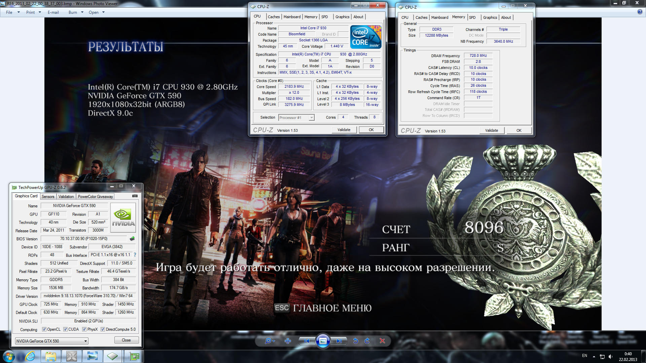Click the Core Speed value 2183.9 MHz
Image resolution: width=646 pixels, height=363 pixels.
pyautogui.click(x=294, y=87)
